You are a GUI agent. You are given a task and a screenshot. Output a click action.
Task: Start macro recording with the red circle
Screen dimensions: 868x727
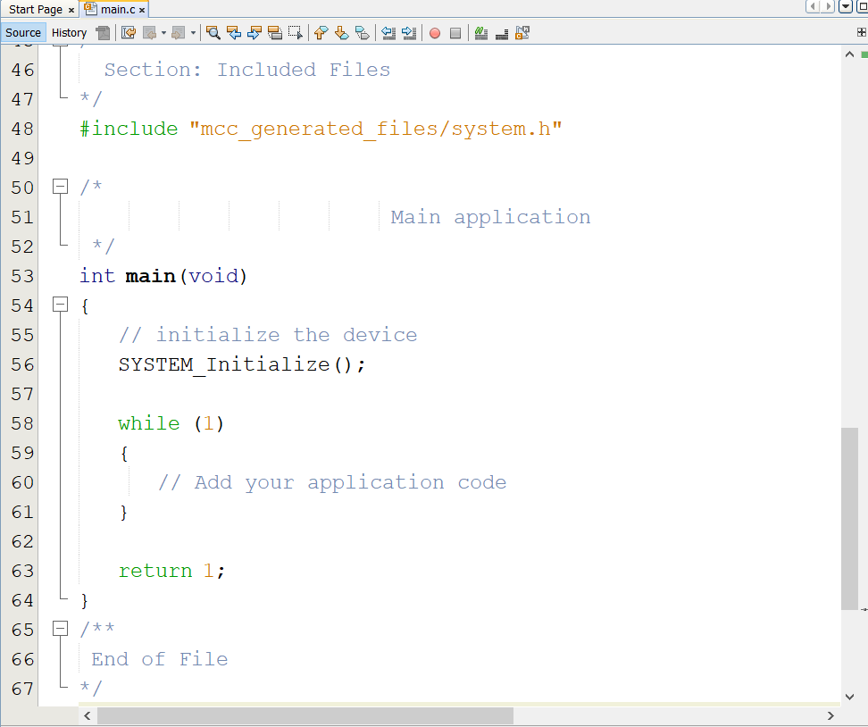tap(435, 33)
